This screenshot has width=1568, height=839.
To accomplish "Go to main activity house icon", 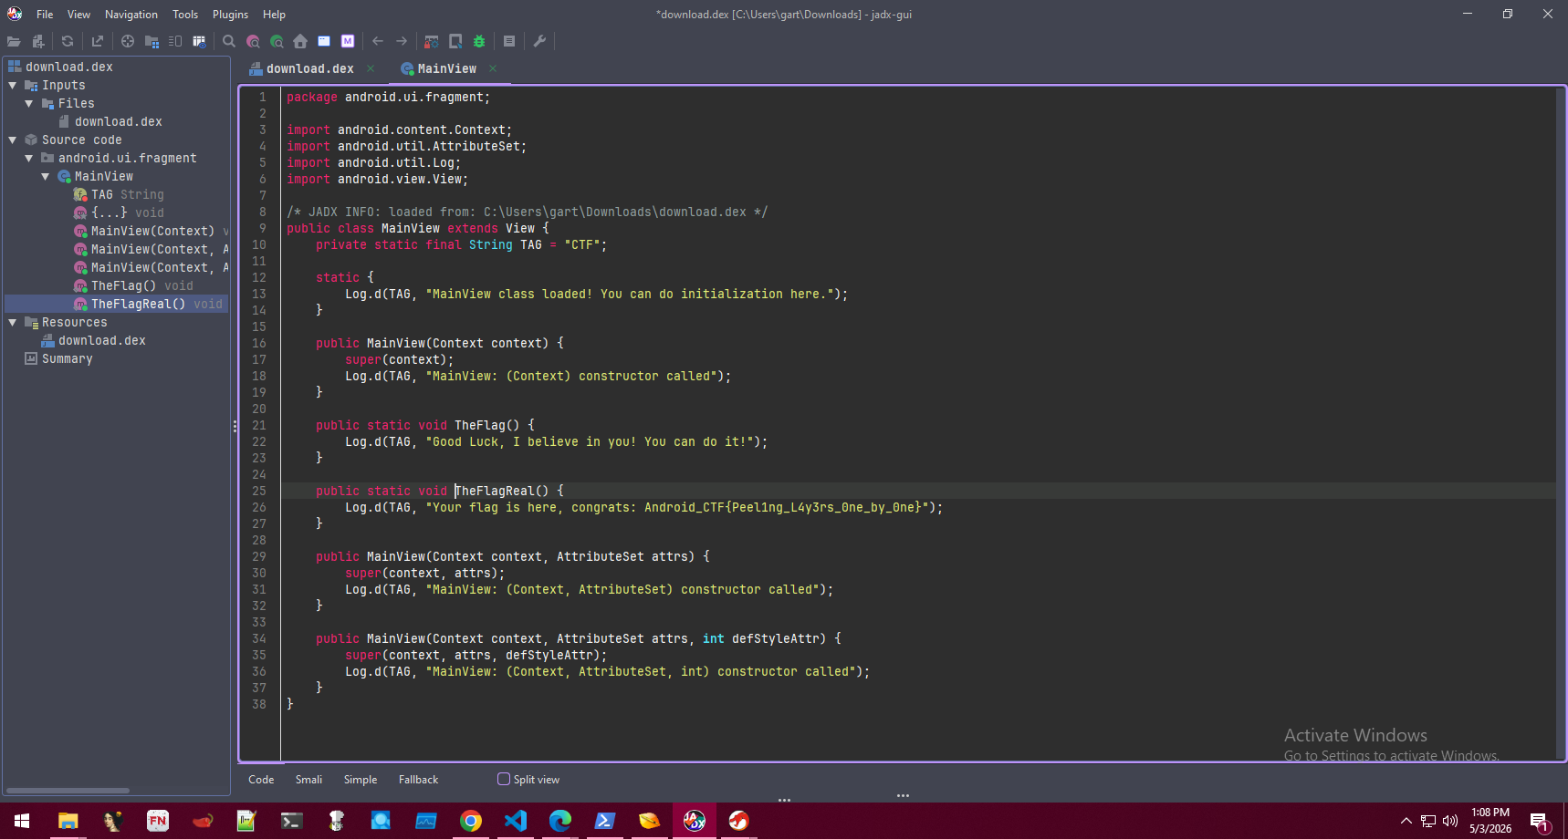I will click(300, 41).
